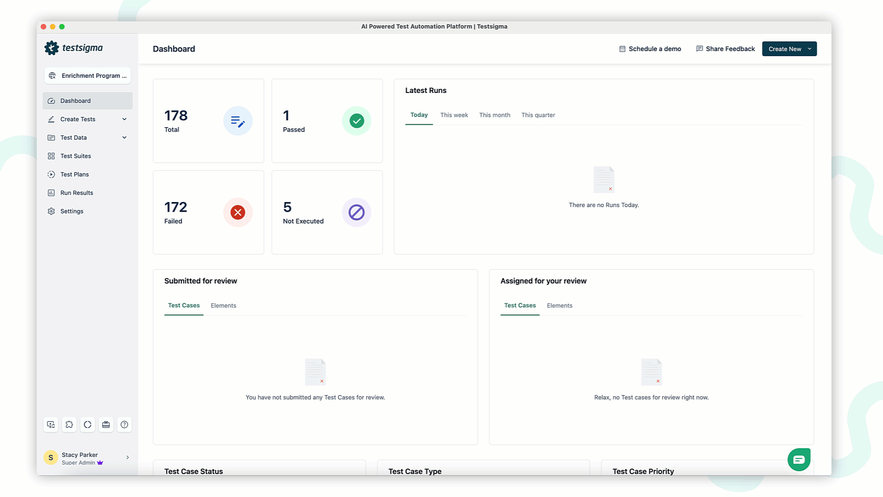Click the Run Results chart icon

tap(51, 193)
